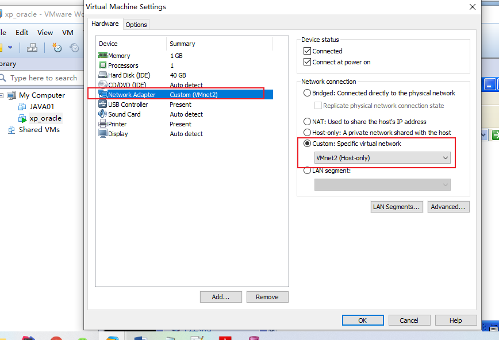This screenshot has height=340, width=499.
Task: Click the Present summary for Printer
Action: click(181, 124)
